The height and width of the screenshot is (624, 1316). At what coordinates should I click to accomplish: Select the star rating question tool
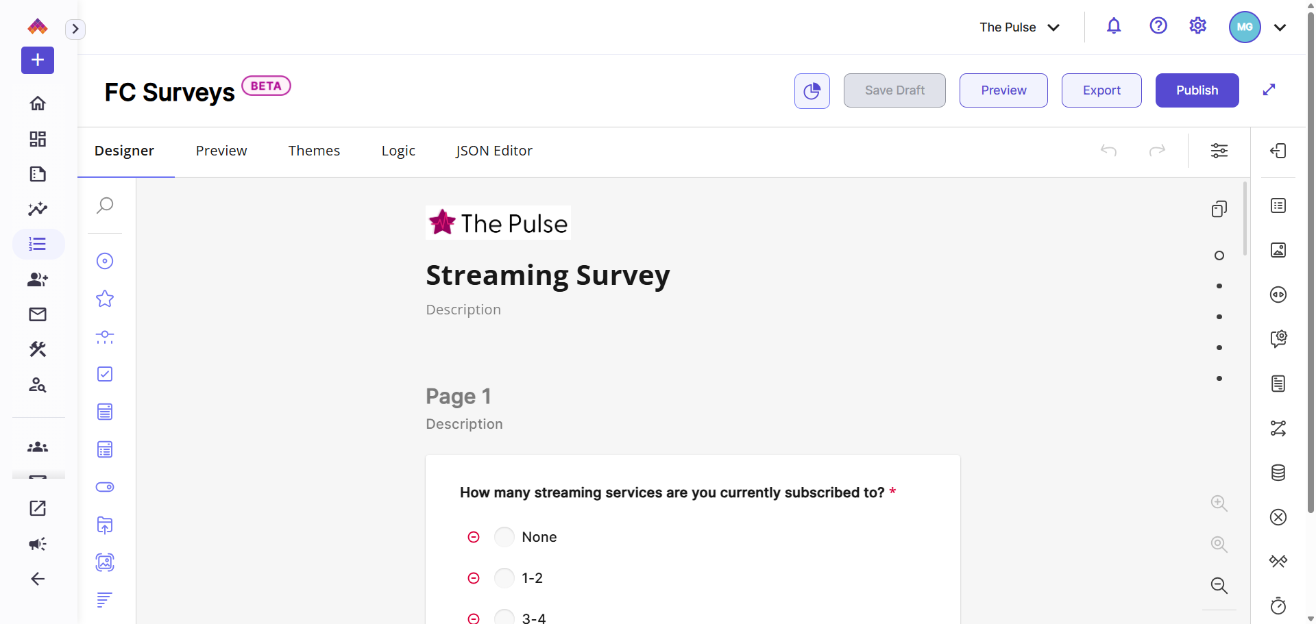105,299
